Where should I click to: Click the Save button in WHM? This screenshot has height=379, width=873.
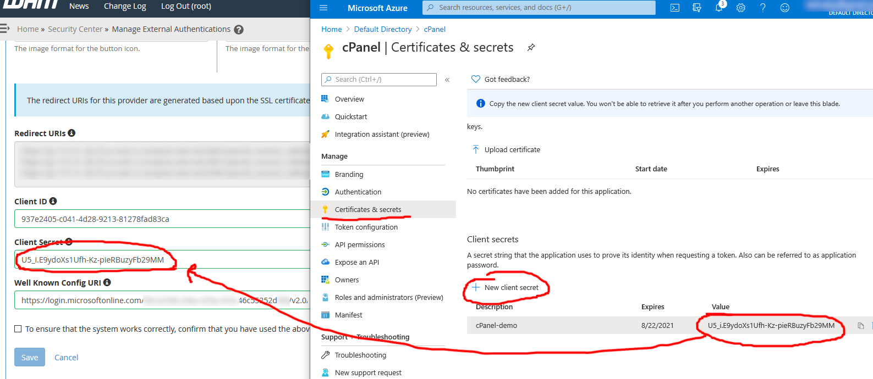[30, 357]
